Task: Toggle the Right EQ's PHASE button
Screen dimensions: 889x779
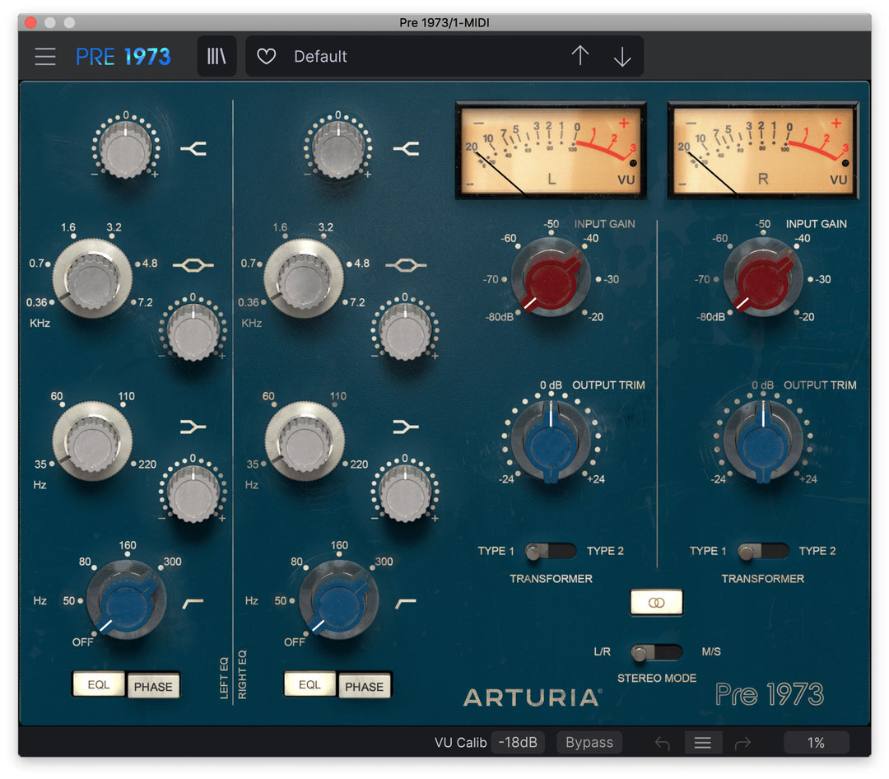Action: point(365,686)
